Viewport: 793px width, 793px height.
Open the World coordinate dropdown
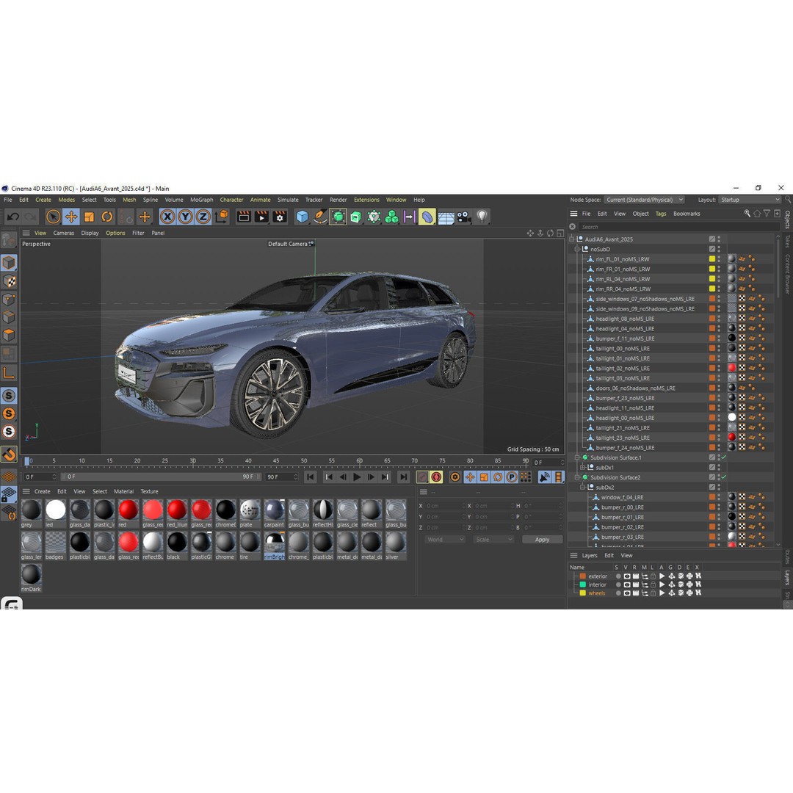tap(444, 540)
